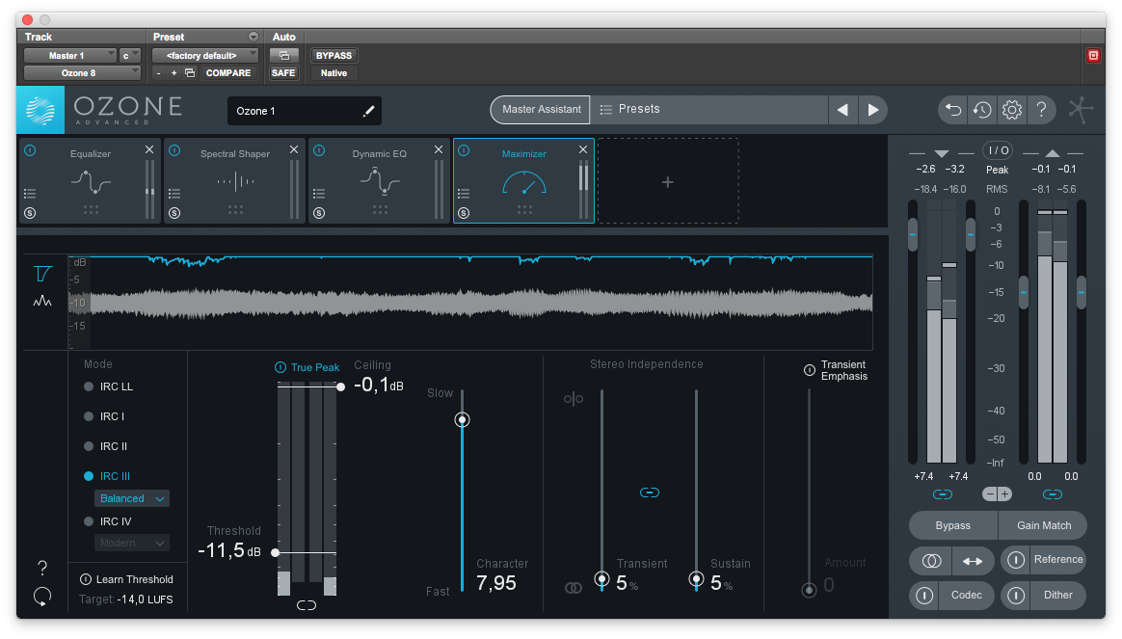This screenshot has height=639, width=1122.
Task: Select IRC LL mode
Action: [x=89, y=386]
